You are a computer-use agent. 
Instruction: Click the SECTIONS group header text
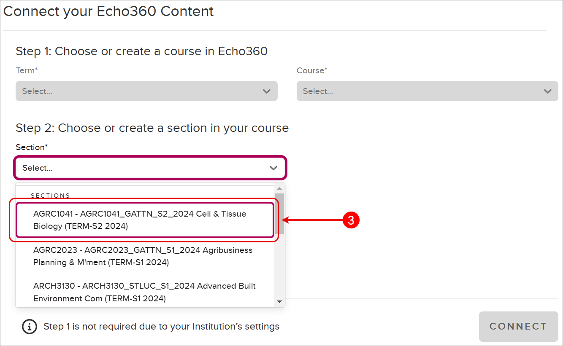point(51,196)
